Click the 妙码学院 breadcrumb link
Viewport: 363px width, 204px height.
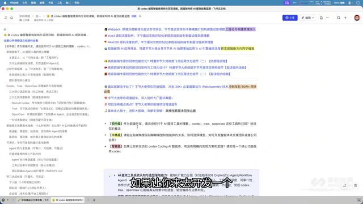click(x=24, y=16)
